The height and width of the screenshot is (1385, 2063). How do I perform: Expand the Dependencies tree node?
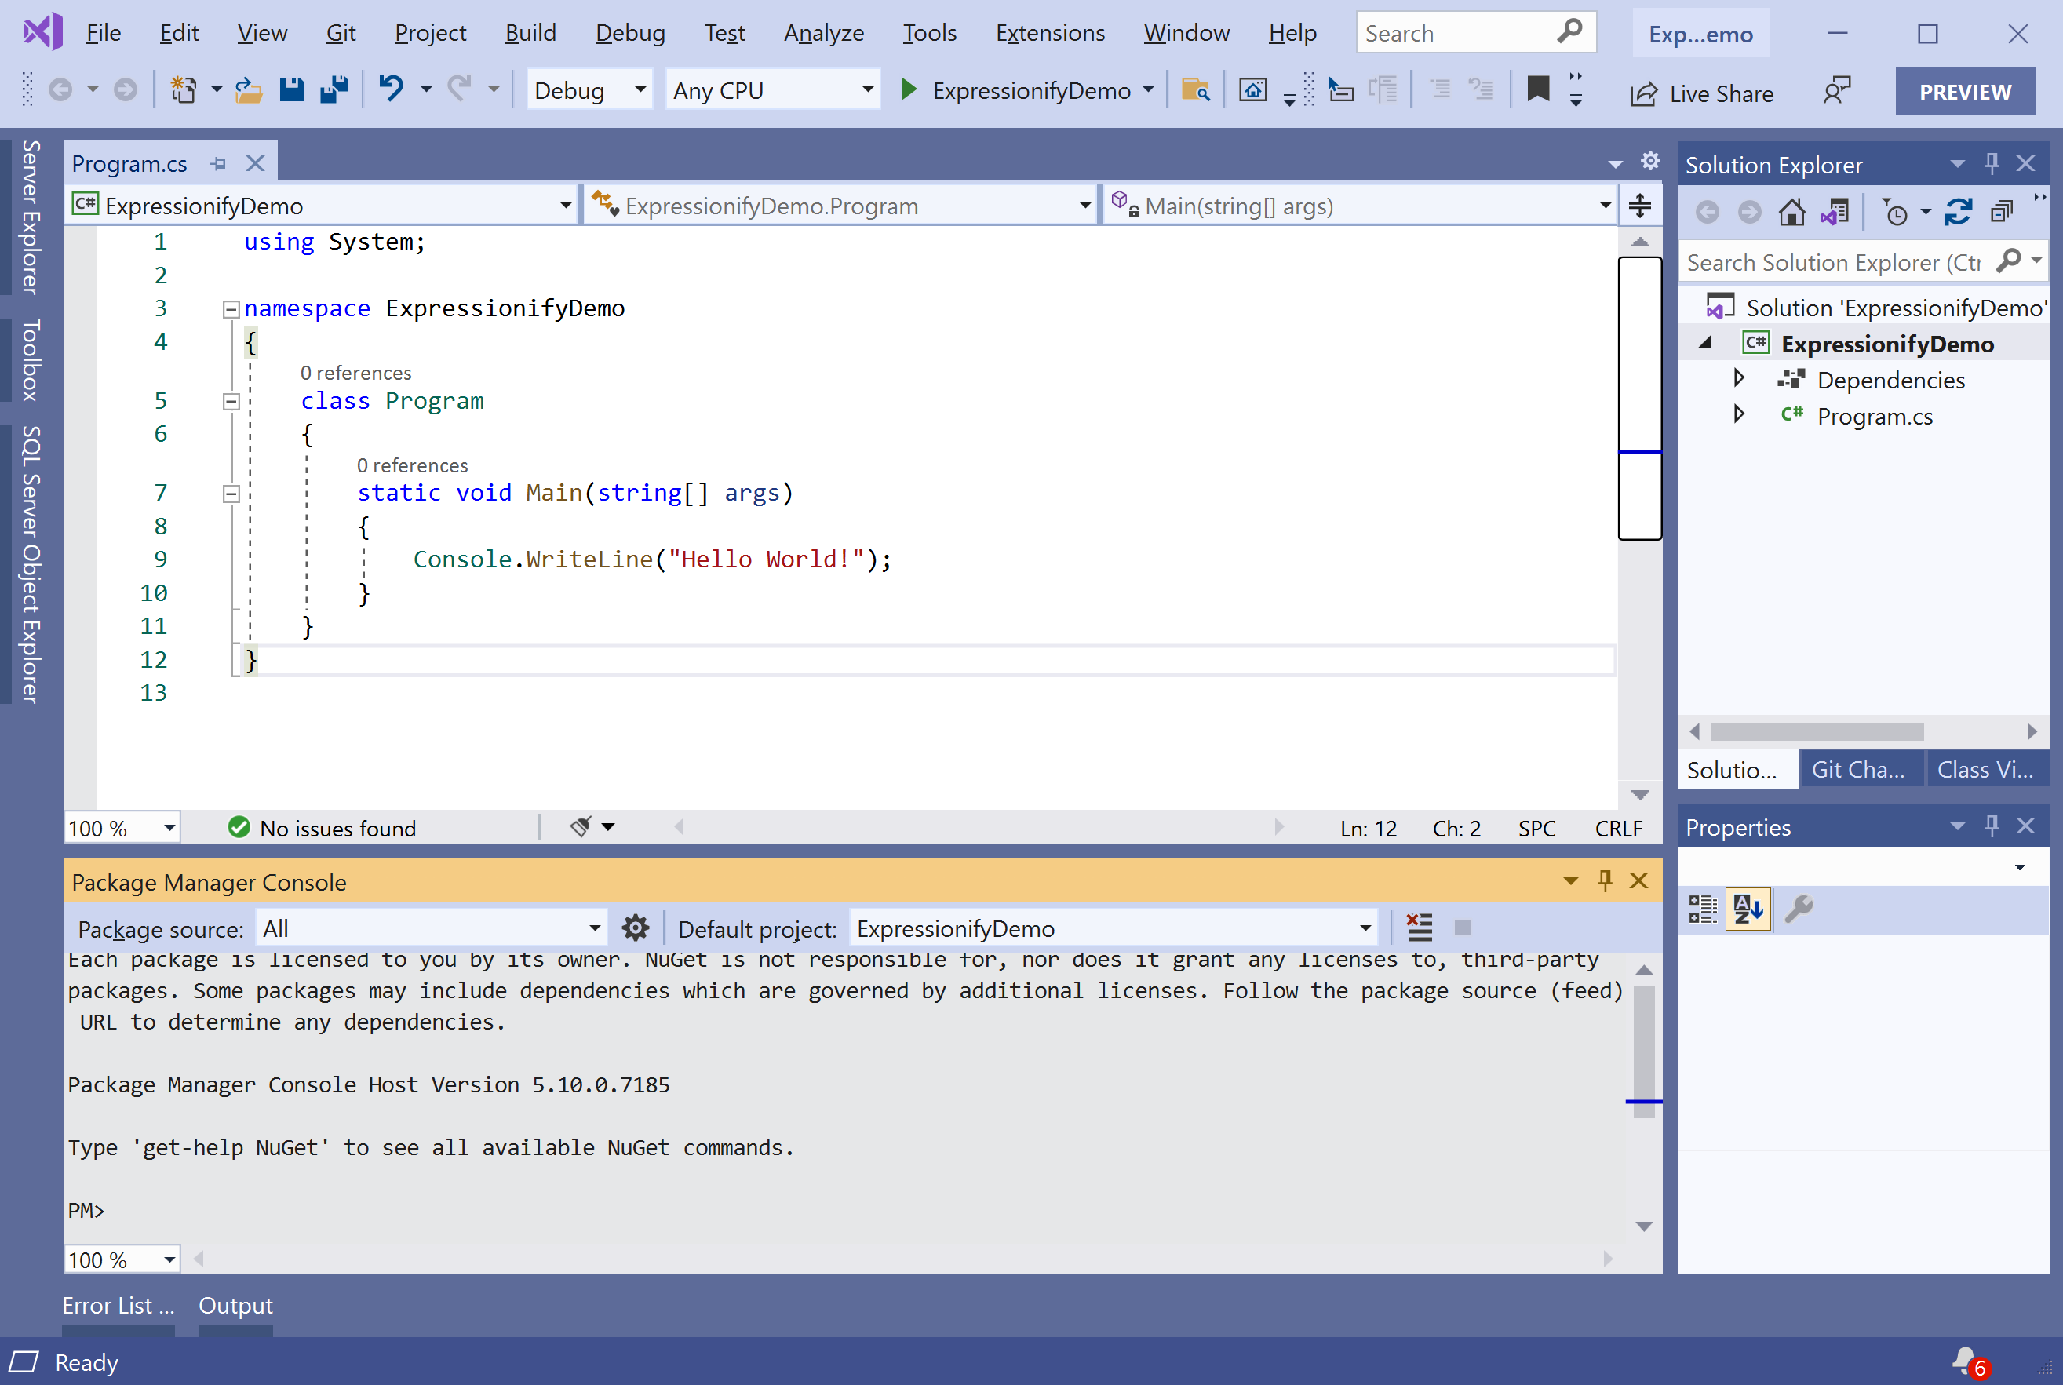pos(1739,379)
